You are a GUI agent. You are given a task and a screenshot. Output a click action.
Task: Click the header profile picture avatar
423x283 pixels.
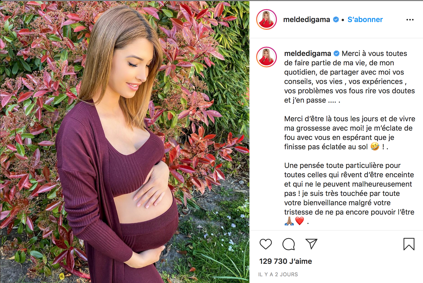point(267,19)
